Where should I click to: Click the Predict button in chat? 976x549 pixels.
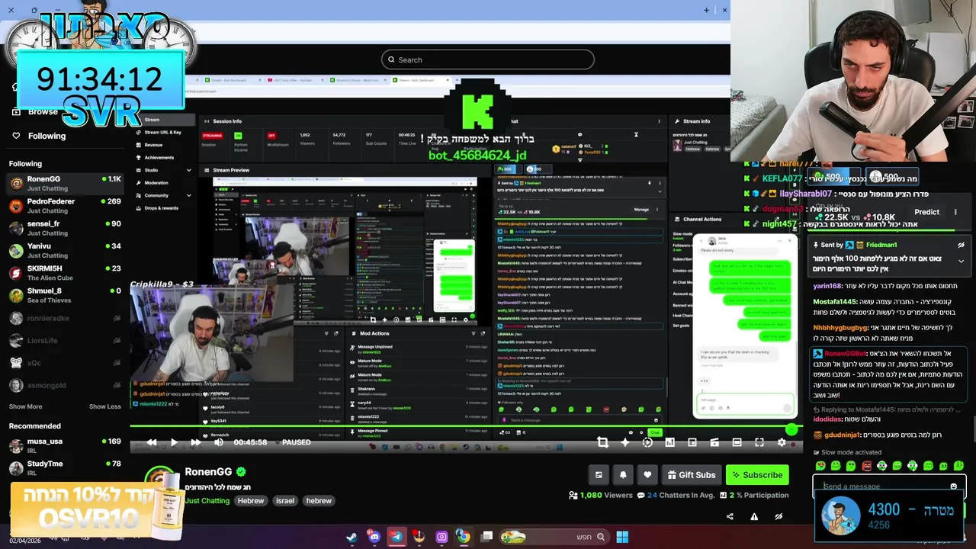(x=926, y=212)
